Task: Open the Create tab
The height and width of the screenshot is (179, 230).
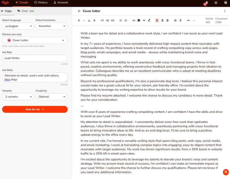Action: 22,3
